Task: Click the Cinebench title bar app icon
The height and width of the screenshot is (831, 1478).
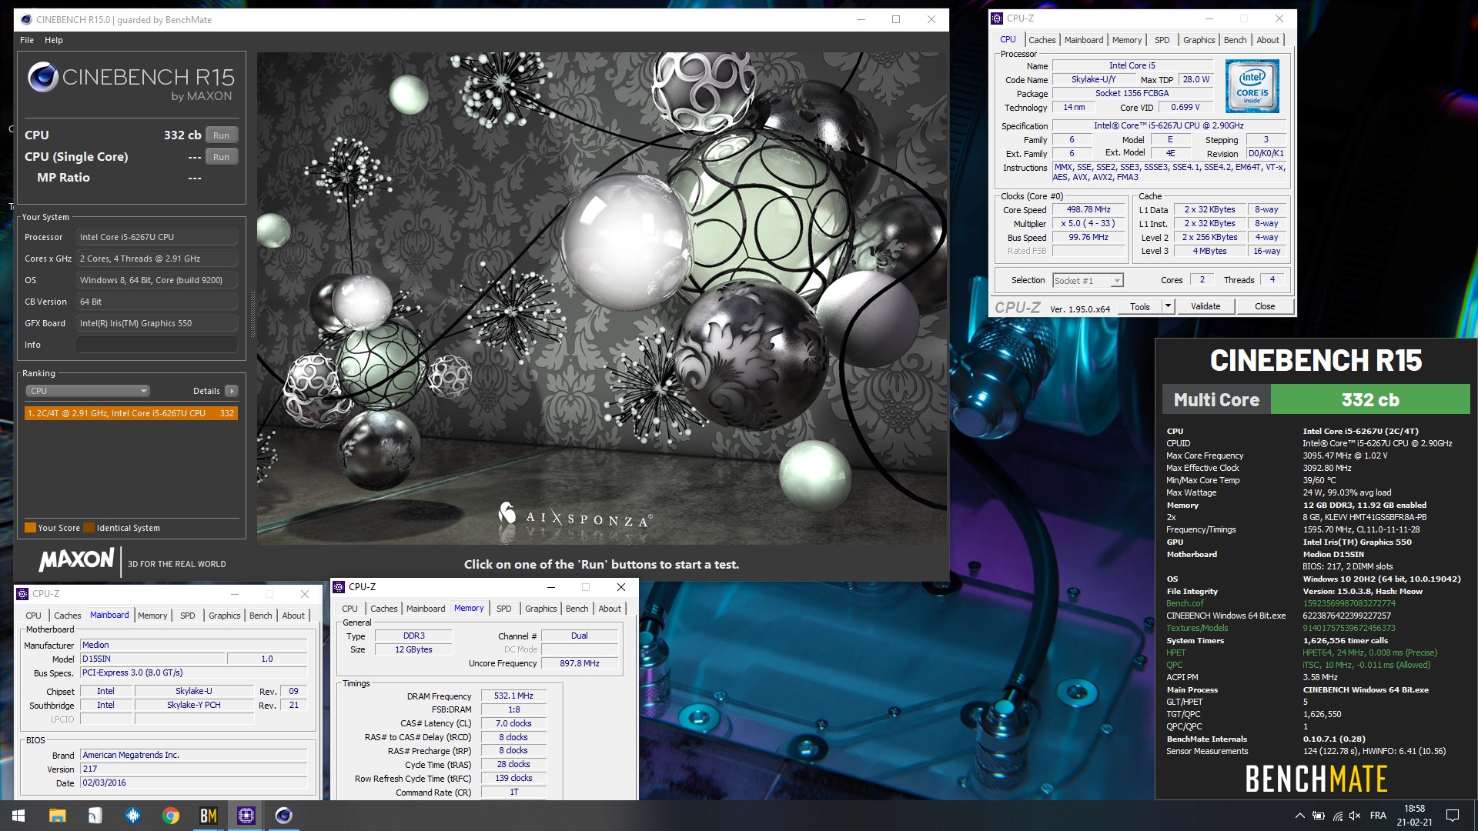Action: (x=27, y=19)
